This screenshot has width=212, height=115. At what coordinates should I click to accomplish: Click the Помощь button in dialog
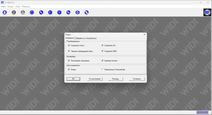[x=115, y=79]
